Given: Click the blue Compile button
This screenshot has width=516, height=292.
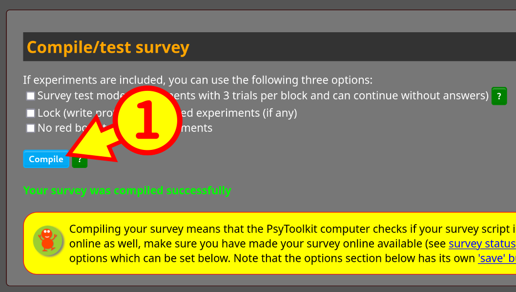Looking at the screenshot, I should pyautogui.click(x=46, y=159).
